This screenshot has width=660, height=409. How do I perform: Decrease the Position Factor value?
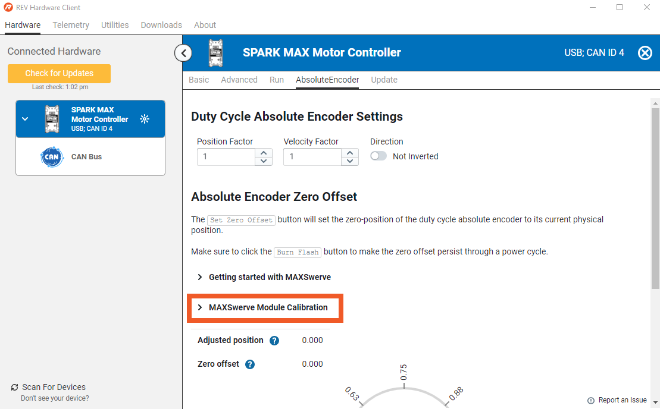(x=264, y=161)
